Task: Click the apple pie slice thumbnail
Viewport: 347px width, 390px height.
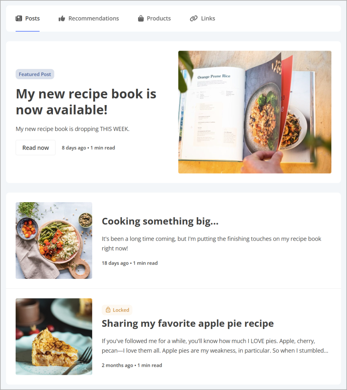Action: point(54,337)
